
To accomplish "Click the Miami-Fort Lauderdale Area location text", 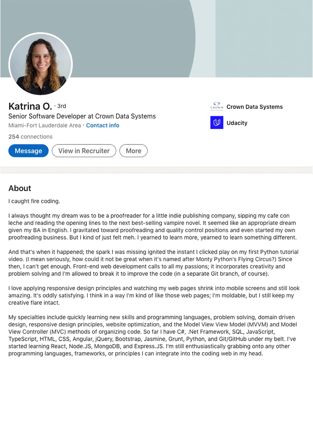I will coord(45,125).
